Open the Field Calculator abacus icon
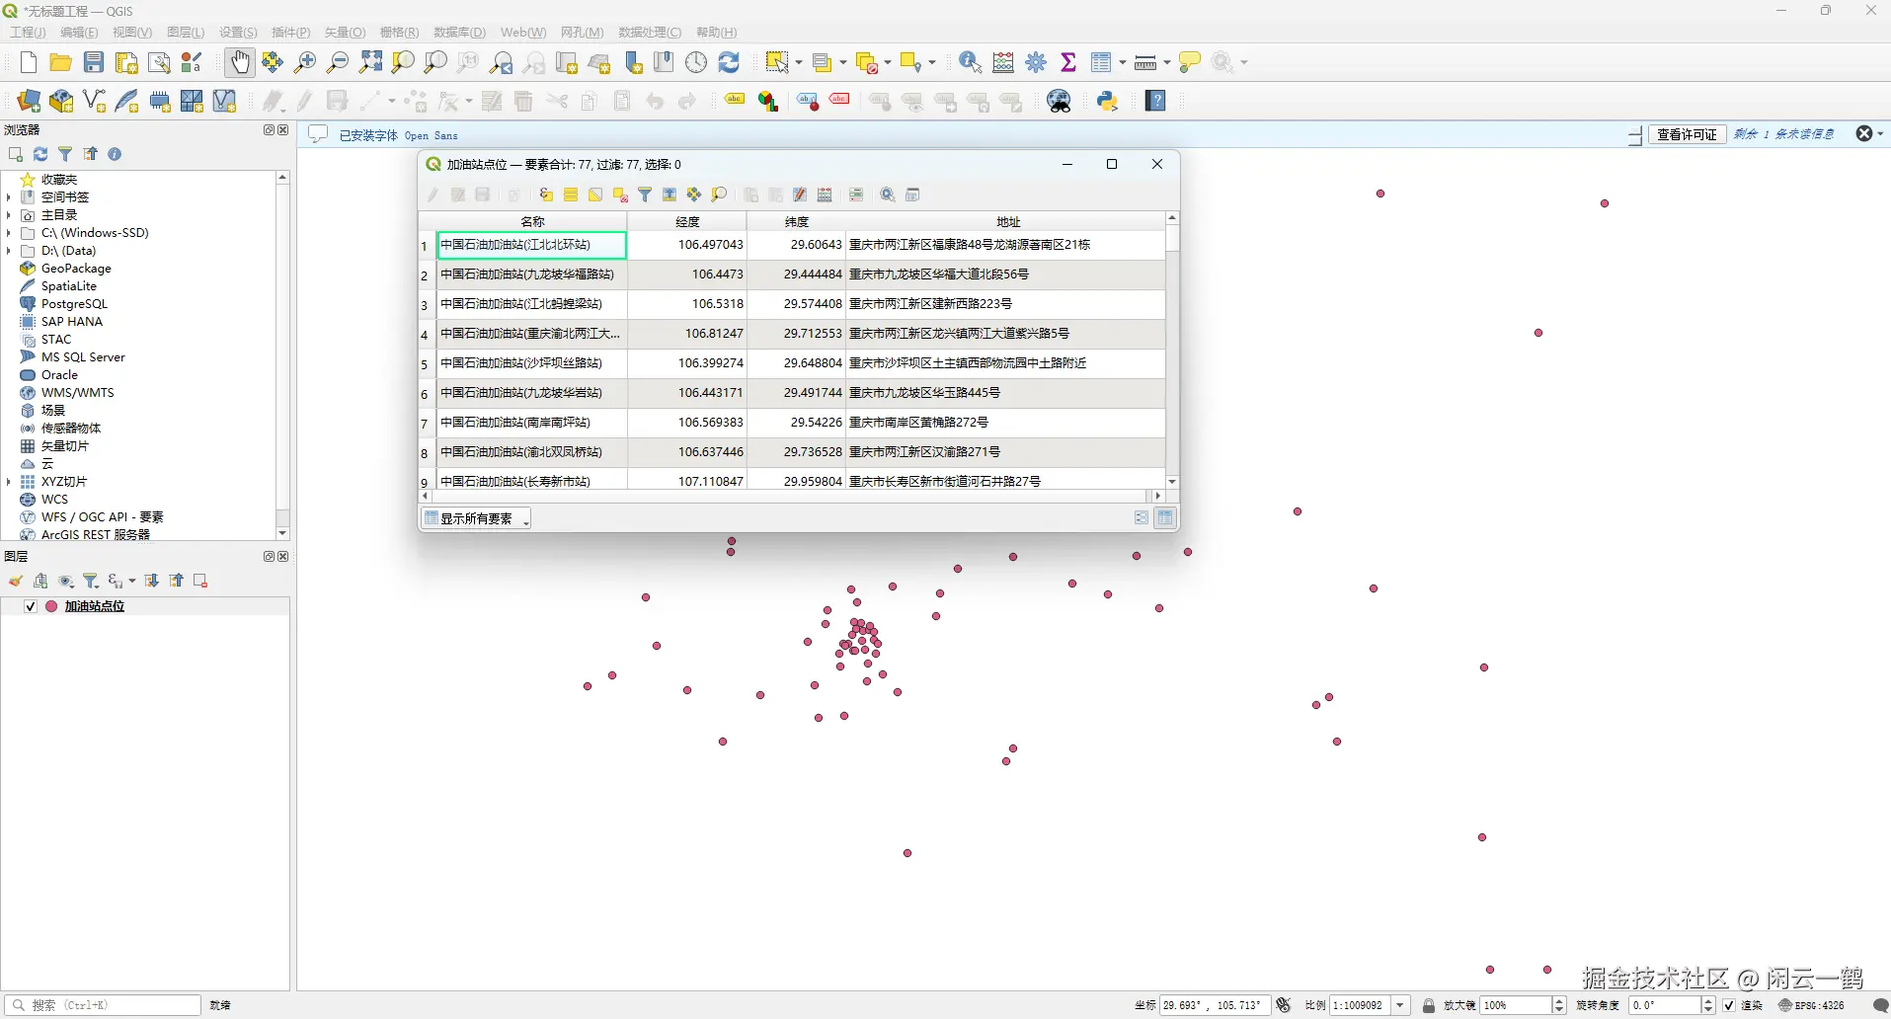Image resolution: width=1891 pixels, height=1019 pixels. (x=1003, y=62)
